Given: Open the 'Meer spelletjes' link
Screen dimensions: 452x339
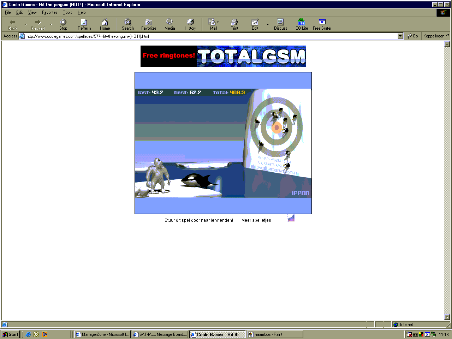Looking at the screenshot, I should tap(256, 220).
